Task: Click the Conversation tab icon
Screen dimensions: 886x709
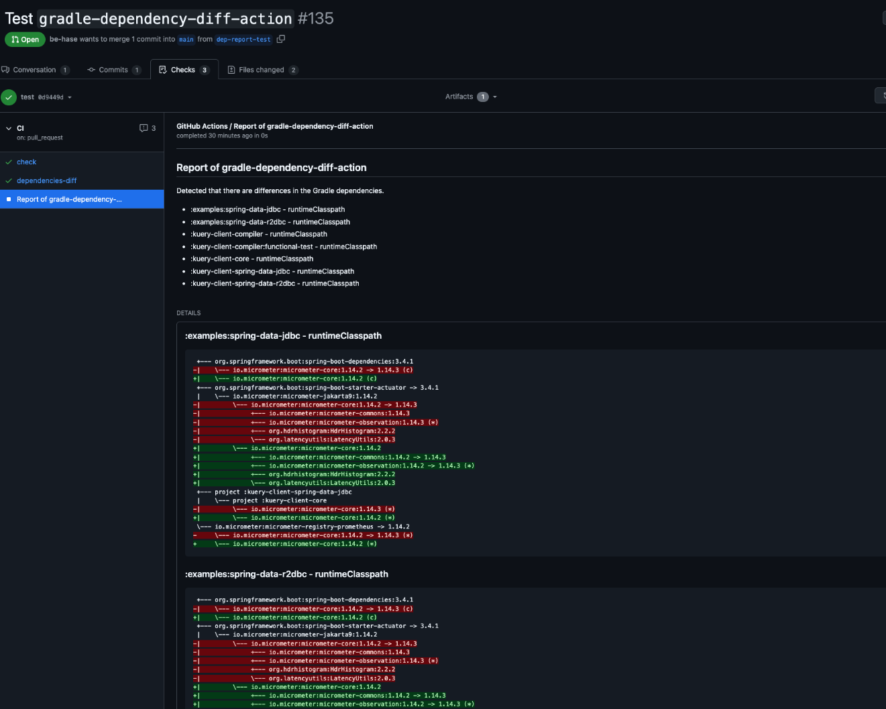Action: 5,70
